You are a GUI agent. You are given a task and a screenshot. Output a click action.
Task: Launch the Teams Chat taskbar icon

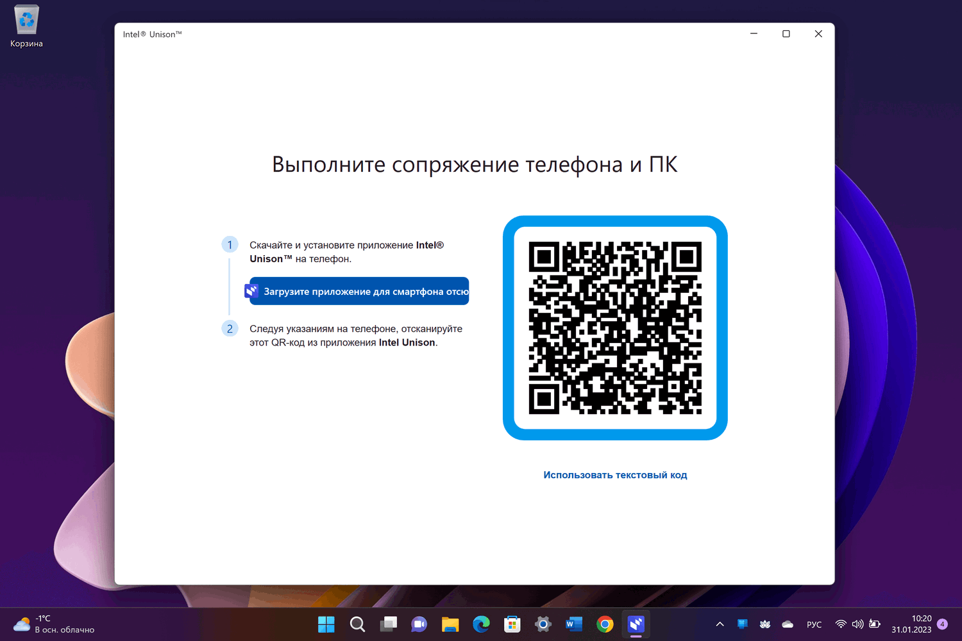(x=419, y=624)
